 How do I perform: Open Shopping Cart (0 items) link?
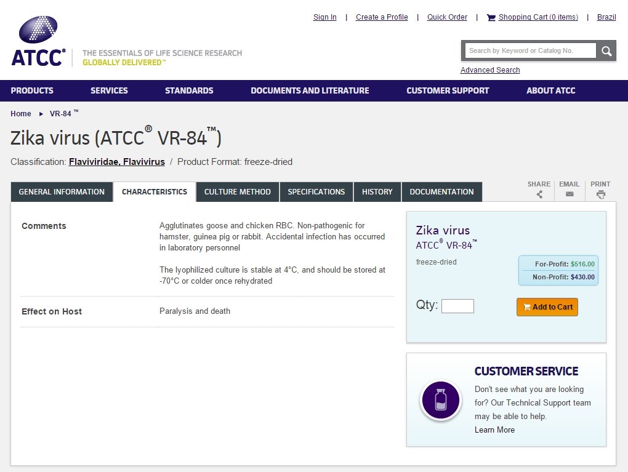coord(538,17)
